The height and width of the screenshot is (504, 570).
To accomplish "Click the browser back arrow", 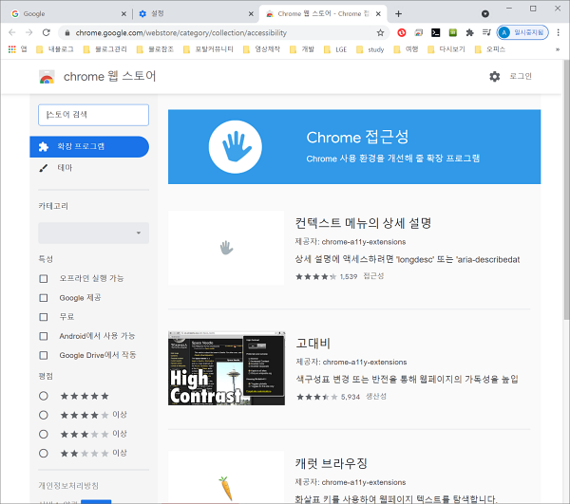I will (x=12, y=32).
